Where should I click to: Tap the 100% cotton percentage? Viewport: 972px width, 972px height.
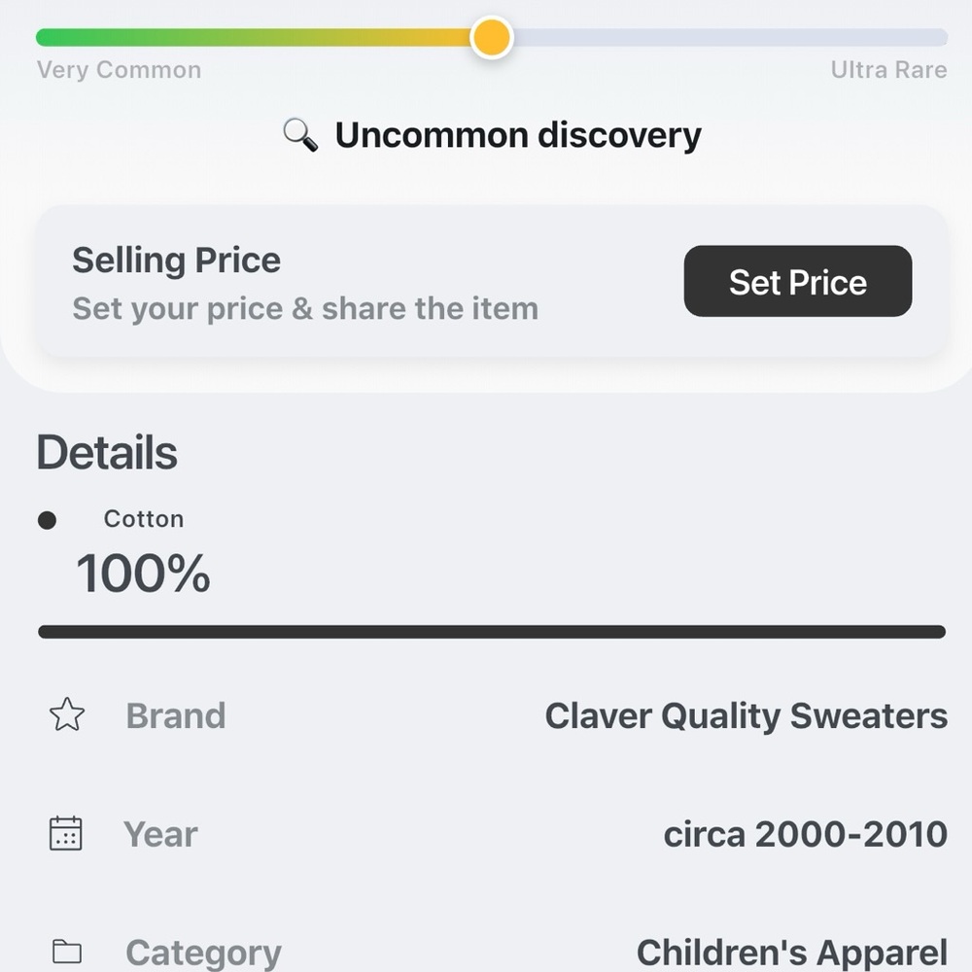[x=143, y=573]
